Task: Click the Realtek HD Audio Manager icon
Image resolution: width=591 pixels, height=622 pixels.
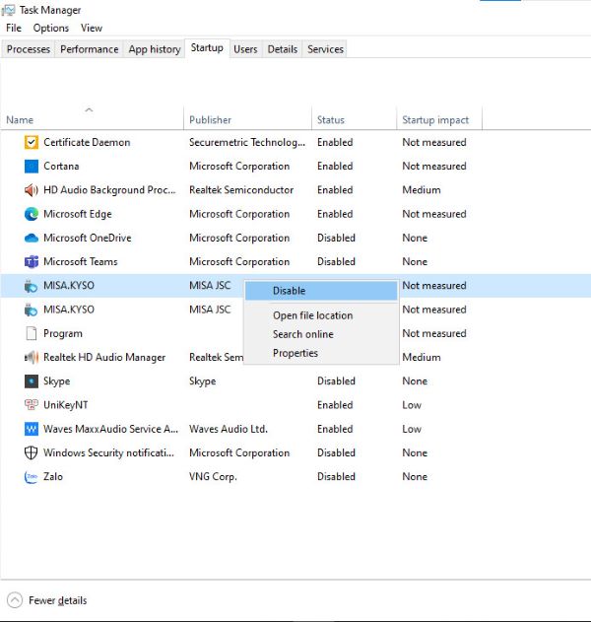Action: pos(32,358)
